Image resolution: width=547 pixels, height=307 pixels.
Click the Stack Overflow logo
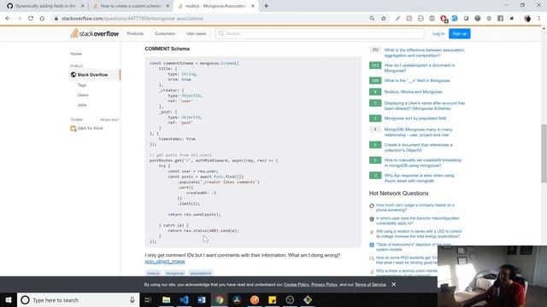[x=95, y=33]
